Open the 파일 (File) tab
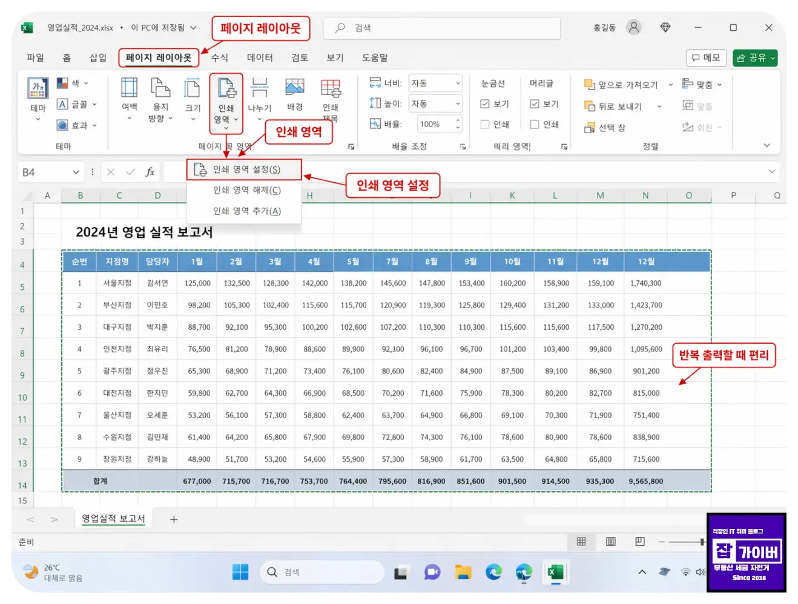The image size is (798, 604). pos(36,57)
